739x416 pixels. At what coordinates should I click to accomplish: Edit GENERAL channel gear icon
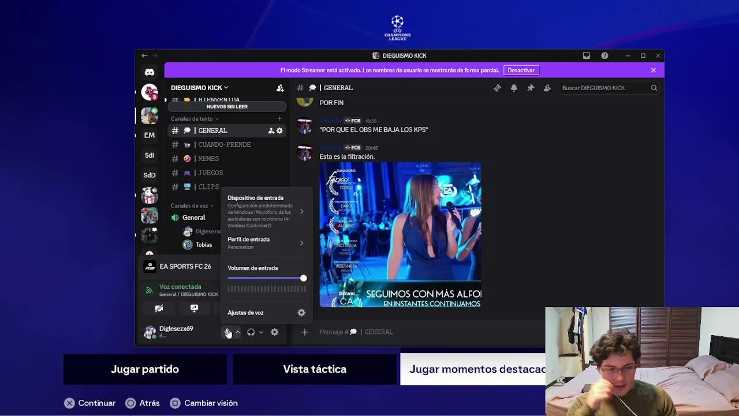point(279,131)
